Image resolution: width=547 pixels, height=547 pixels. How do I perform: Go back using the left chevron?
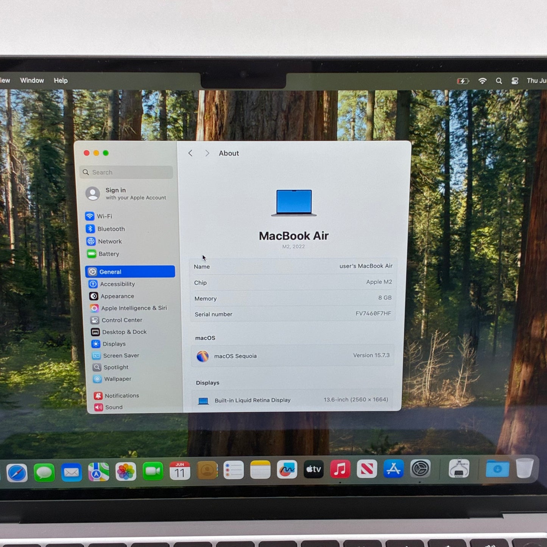click(190, 153)
